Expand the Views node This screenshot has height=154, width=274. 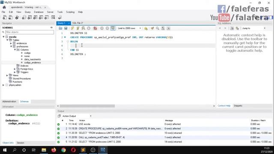7,75
